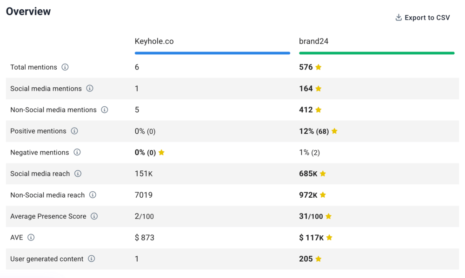Click the Positive mentions info icon
This screenshot has height=278, width=465.
[x=74, y=131]
